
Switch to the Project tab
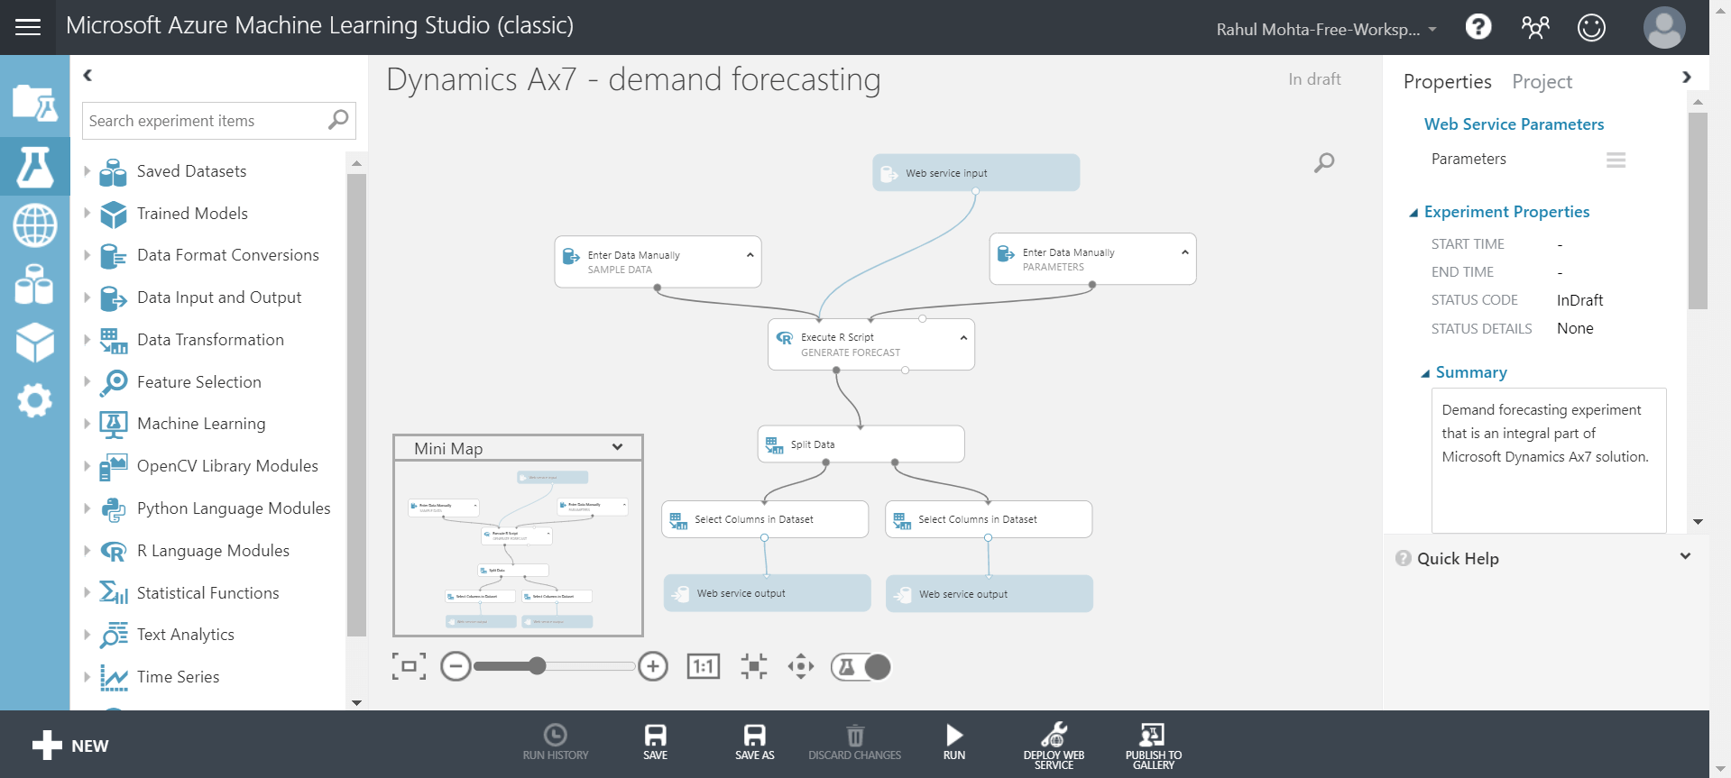point(1542,82)
